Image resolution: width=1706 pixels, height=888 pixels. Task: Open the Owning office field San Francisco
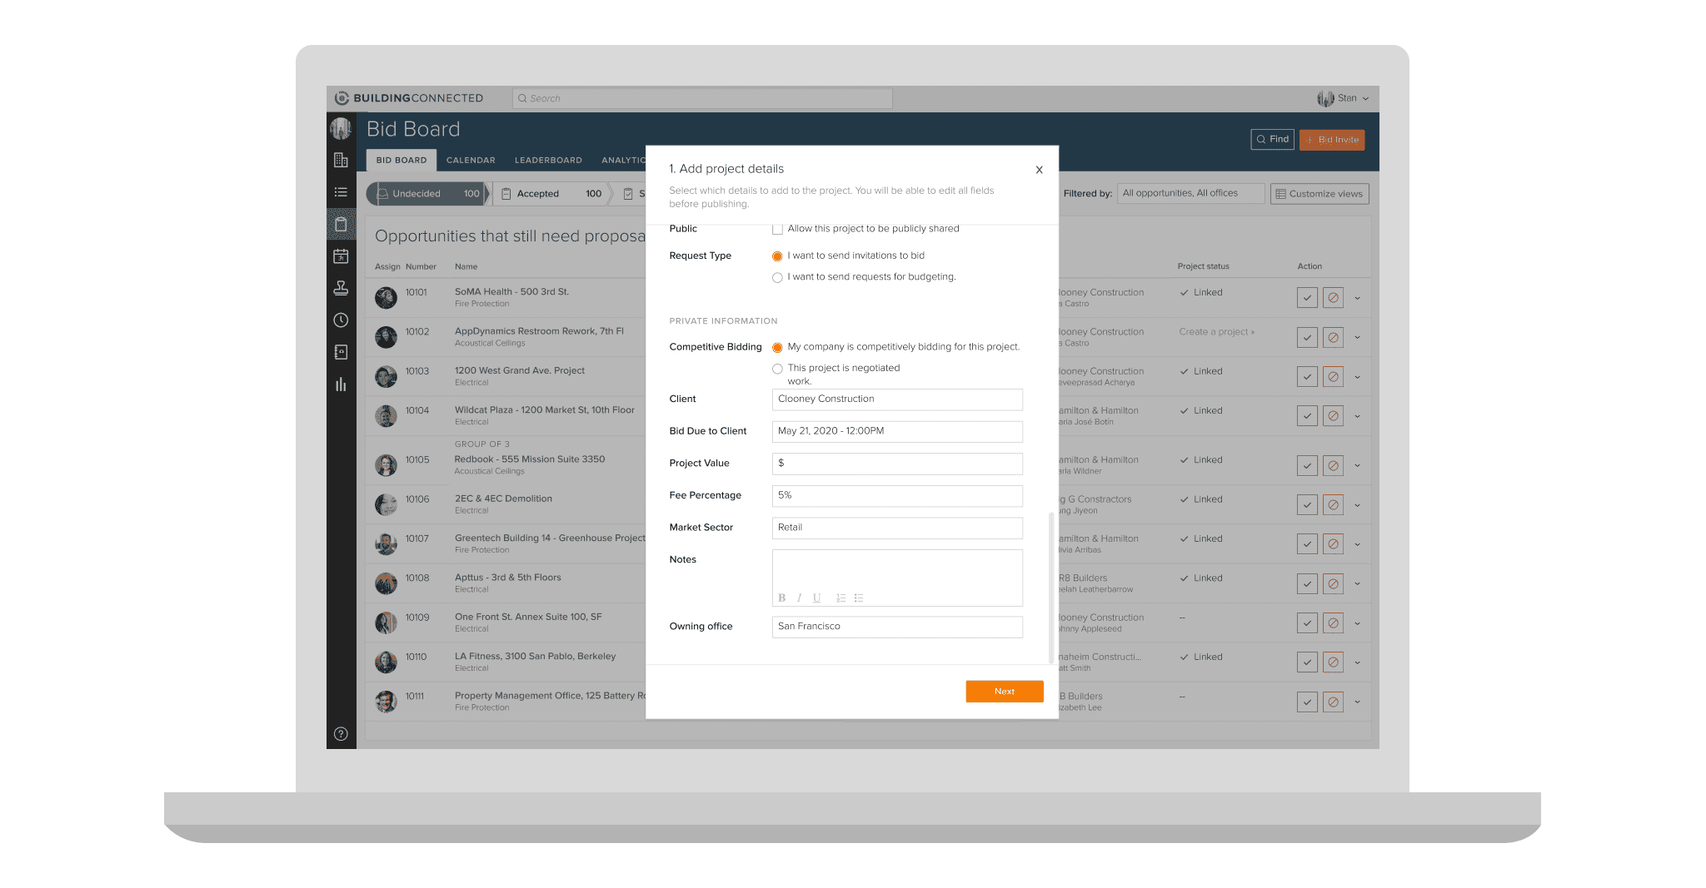[897, 627]
